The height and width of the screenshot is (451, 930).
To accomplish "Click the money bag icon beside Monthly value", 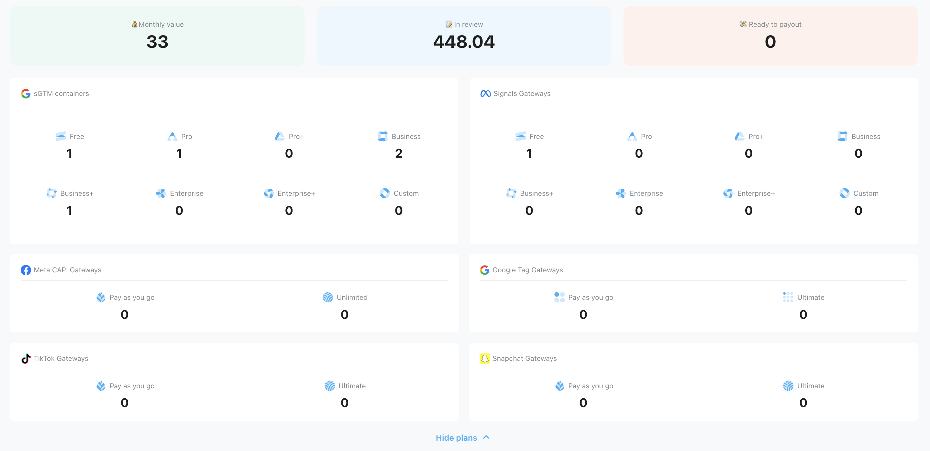I will coord(135,24).
